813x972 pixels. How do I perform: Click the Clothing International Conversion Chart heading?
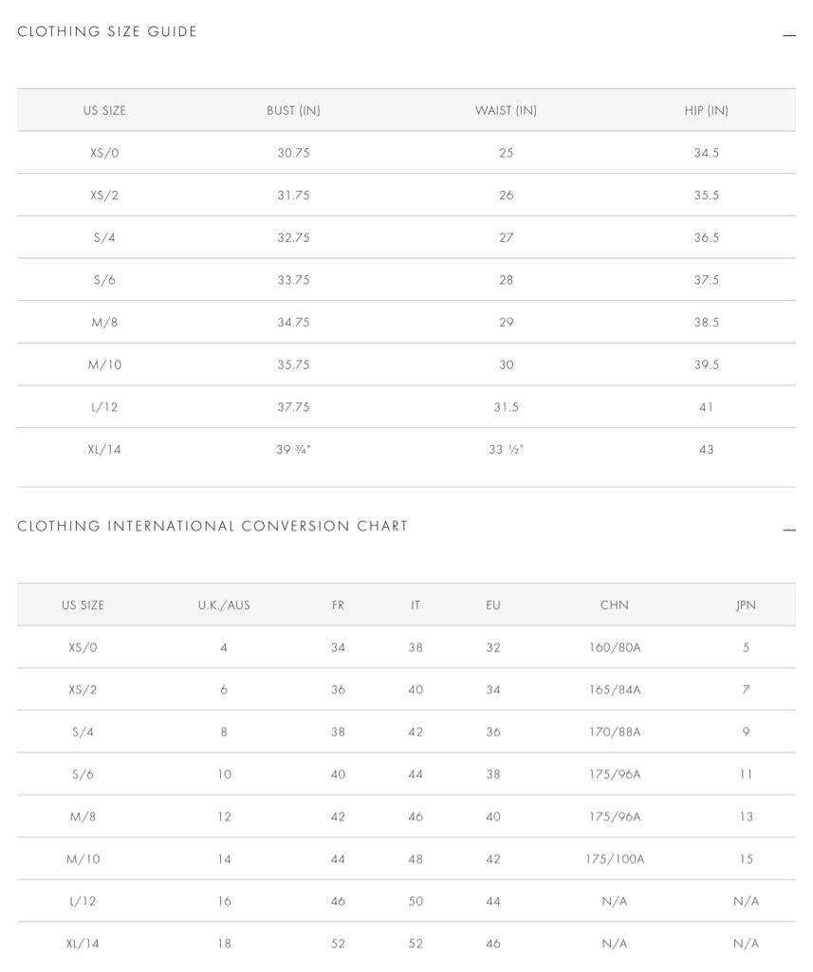(212, 526)
